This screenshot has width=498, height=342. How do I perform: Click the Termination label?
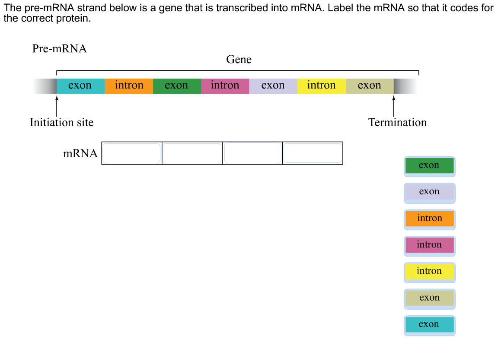(x=397, y=123)
